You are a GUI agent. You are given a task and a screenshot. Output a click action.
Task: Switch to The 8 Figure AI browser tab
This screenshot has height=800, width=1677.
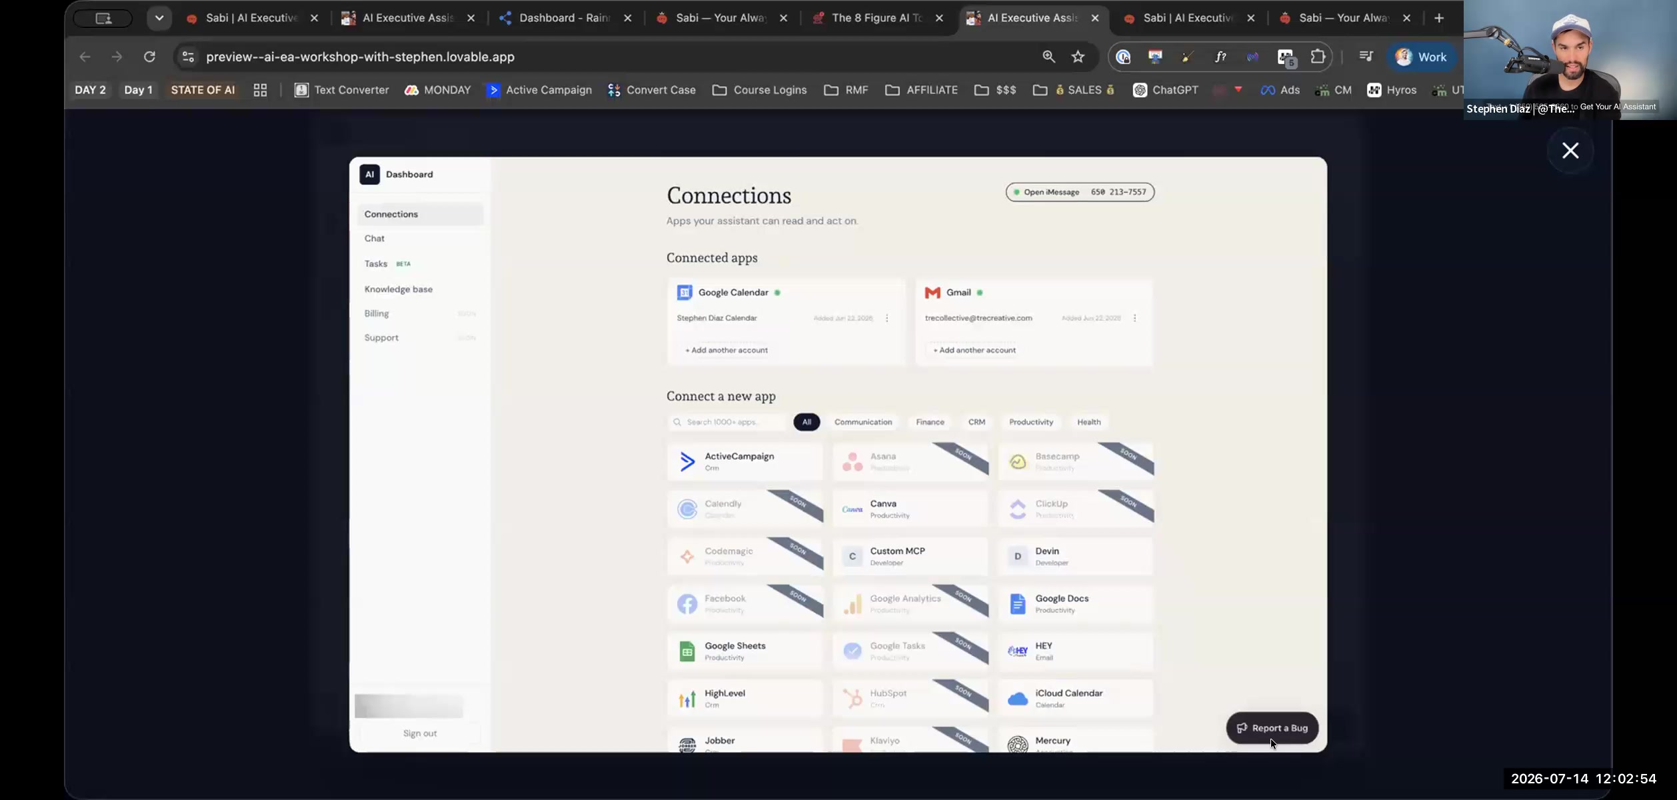[878, 18]
